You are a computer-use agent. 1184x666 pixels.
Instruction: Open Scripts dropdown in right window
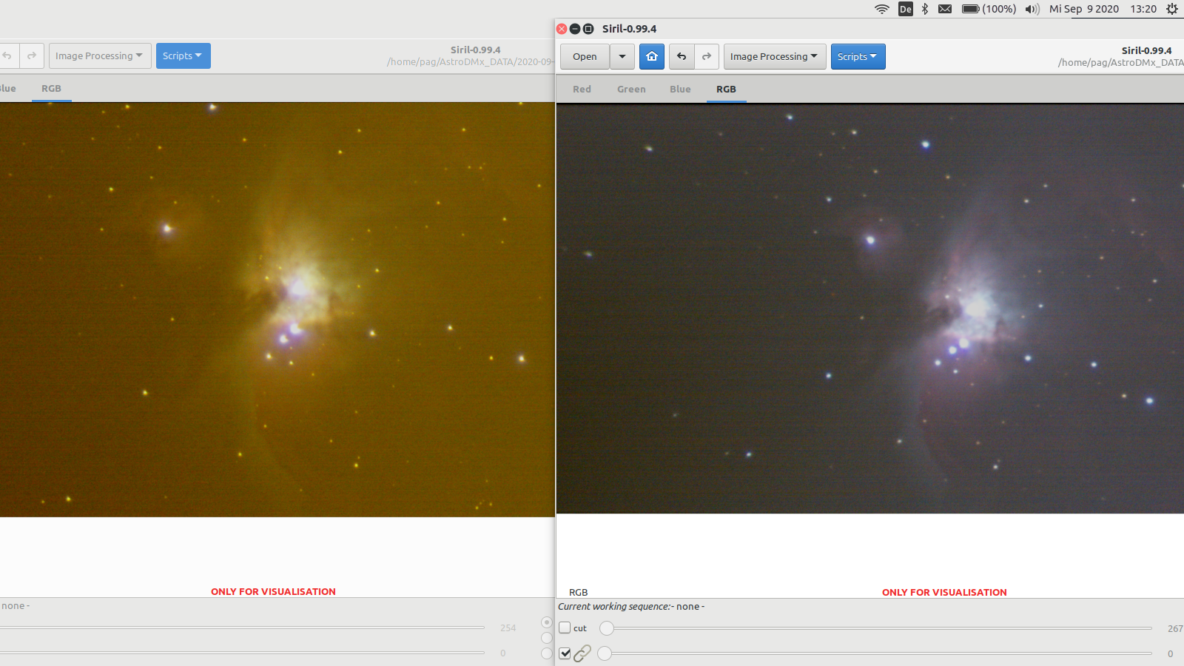pos(858,56)
